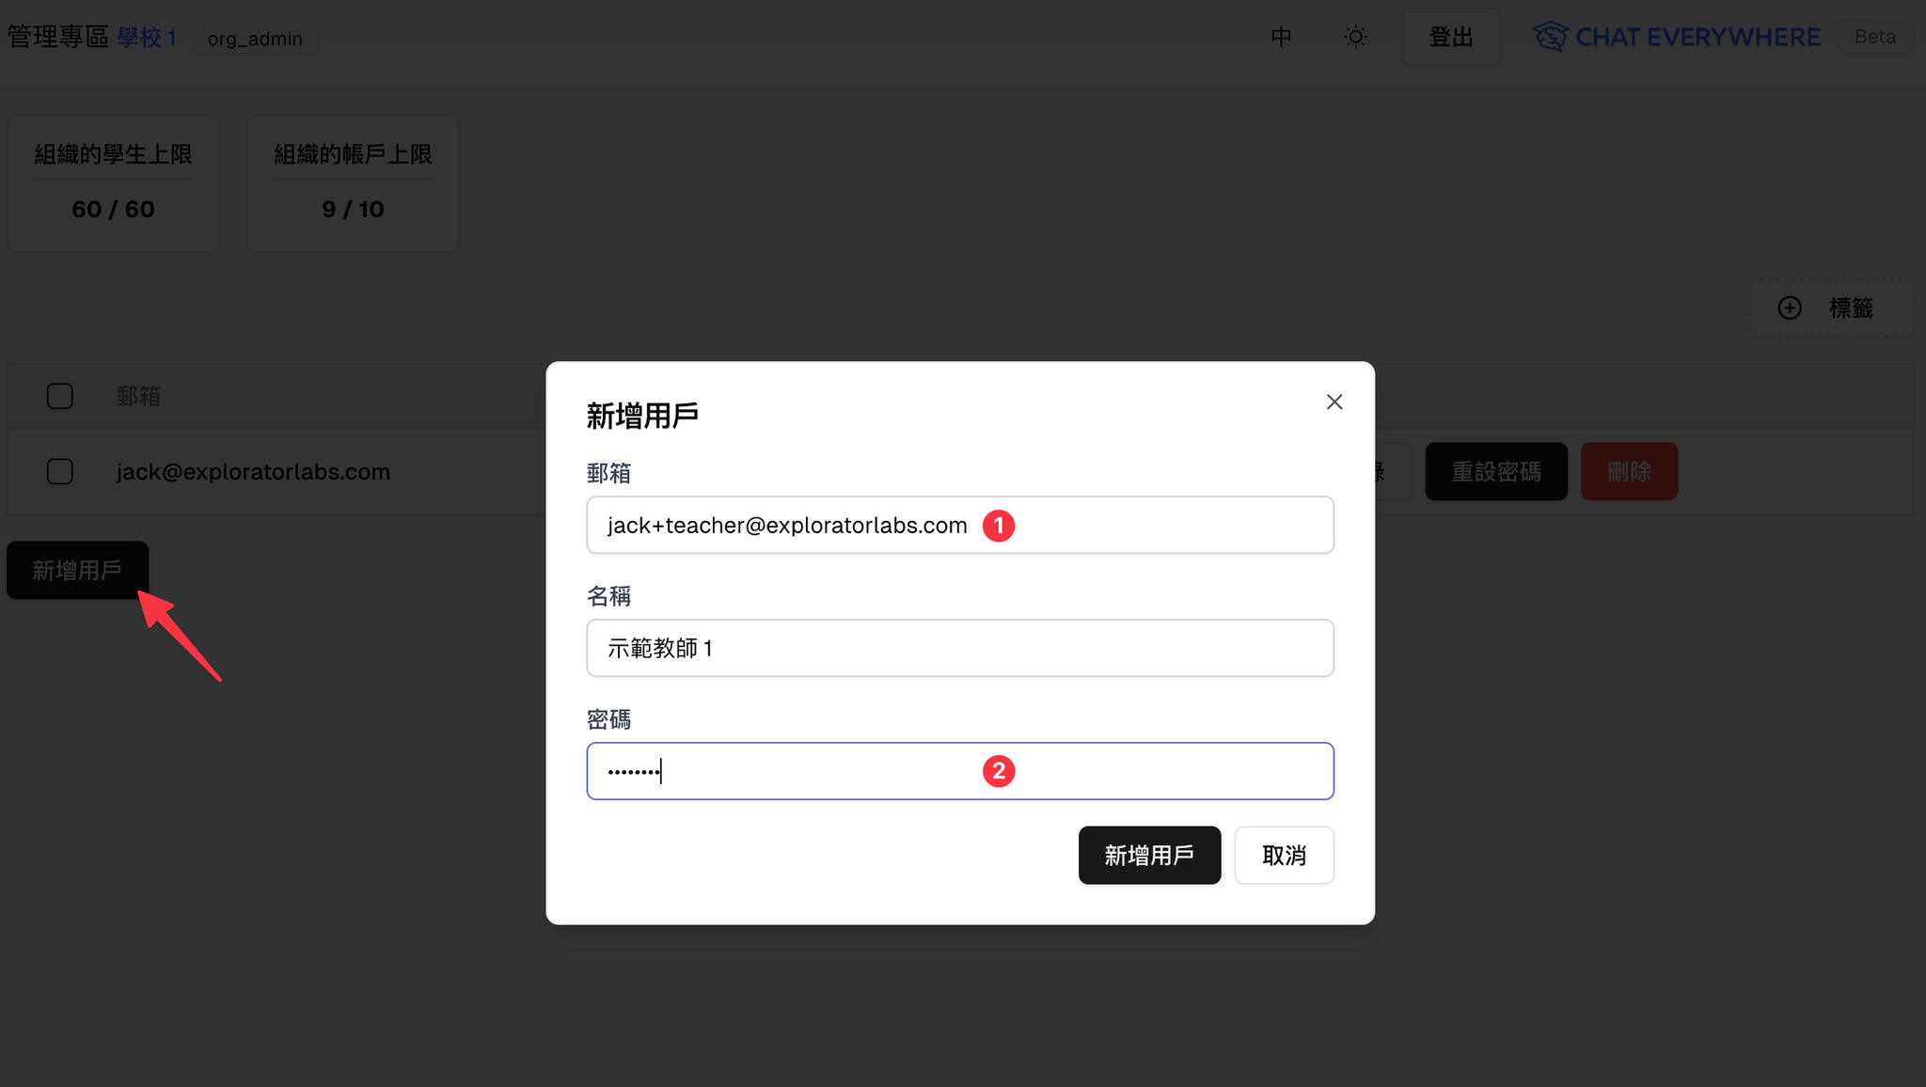The height and width of the screenshot is (1087, 1926).
Task: Click the 新增用戶 dialog title
Action: click(642, 415)
